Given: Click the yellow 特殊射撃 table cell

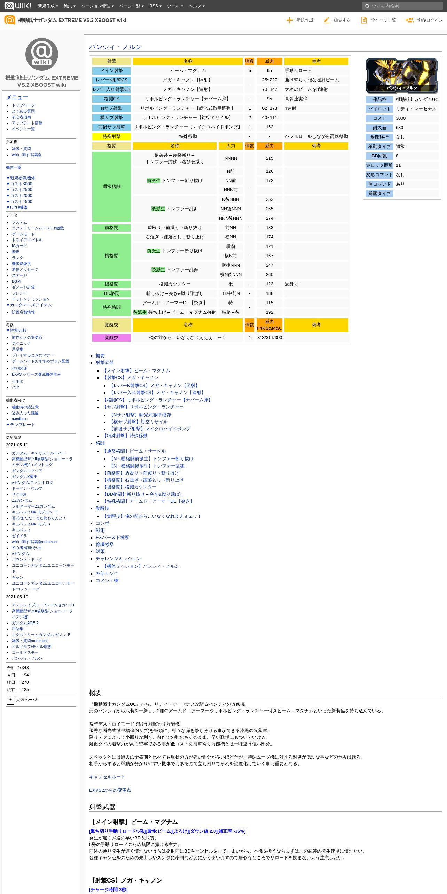Looking at the screenshot, I should tap(111, 136).
